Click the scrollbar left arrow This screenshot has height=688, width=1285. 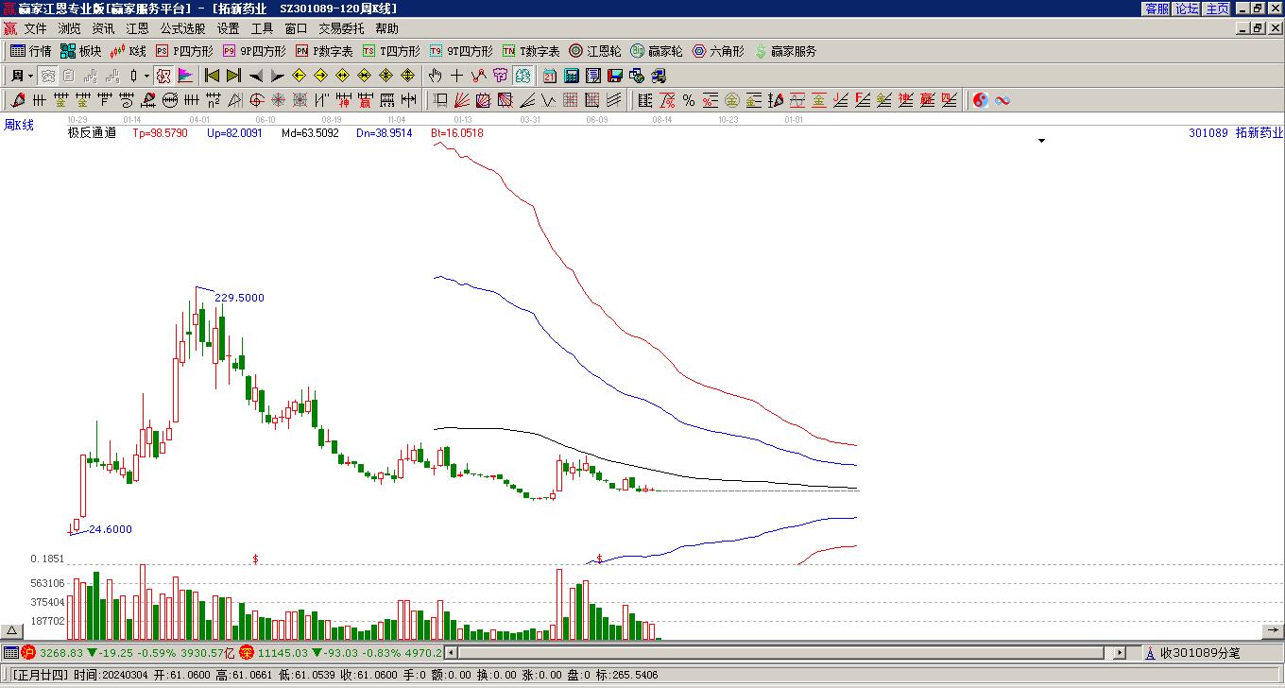click(x=451, y=652)
